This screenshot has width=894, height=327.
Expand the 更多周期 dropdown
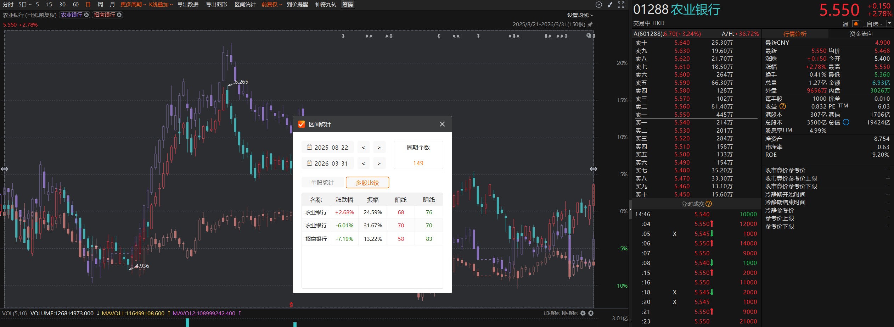pos(133,5)
